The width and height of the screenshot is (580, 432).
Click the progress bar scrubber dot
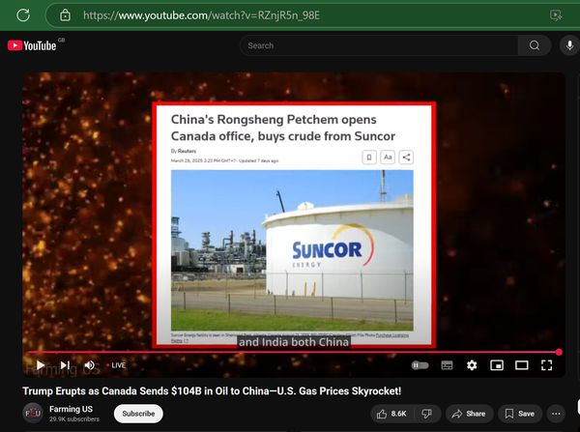(559, 352)
